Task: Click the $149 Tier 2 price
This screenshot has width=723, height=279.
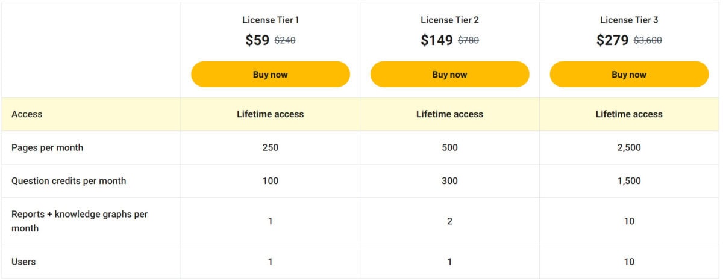Action: 437,40
